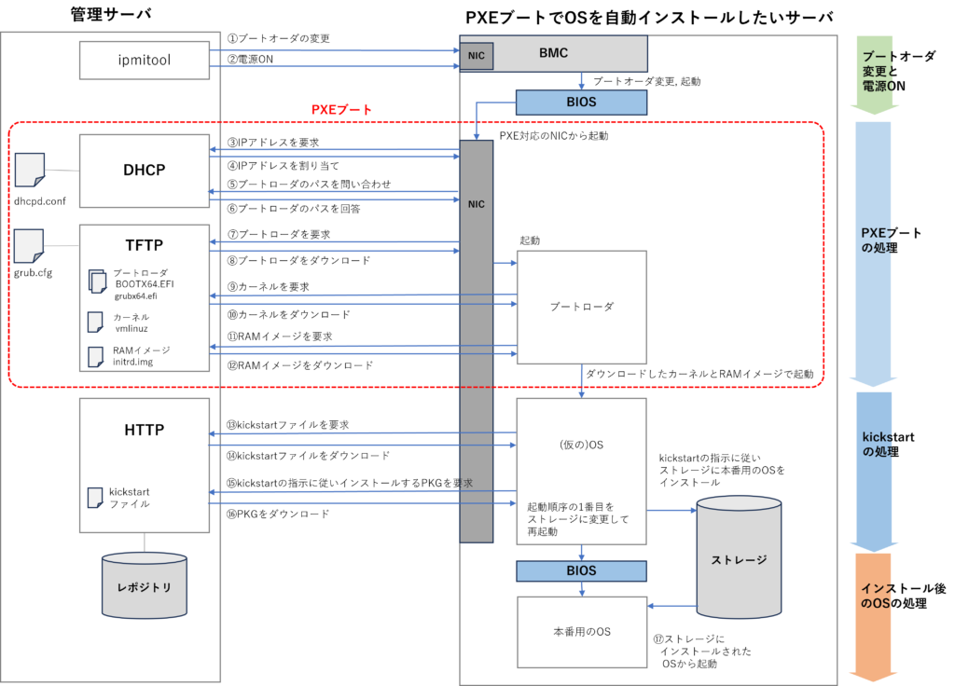Click the ipmitool box

pyautogui.click(x=144, y=61)
